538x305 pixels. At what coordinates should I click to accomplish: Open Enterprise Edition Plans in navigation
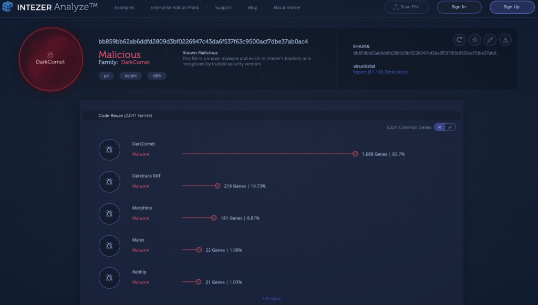point(174,7)
